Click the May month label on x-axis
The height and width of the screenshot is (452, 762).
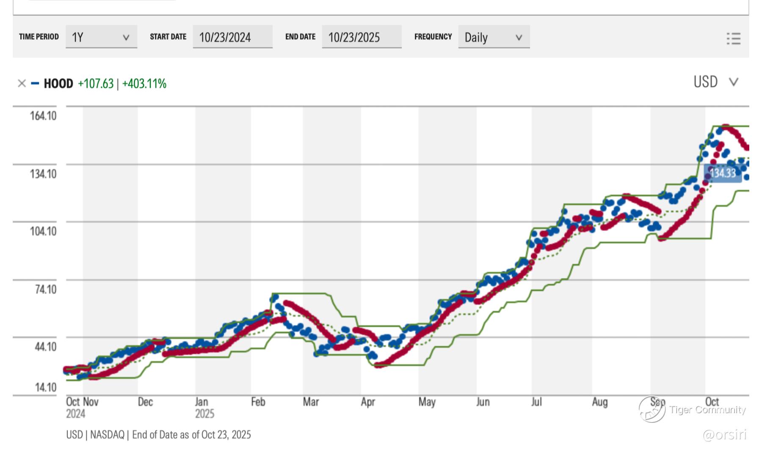(x=427, y=402)
